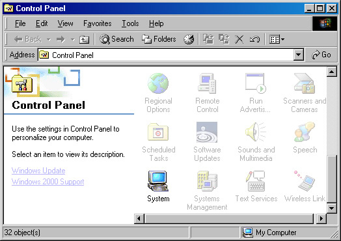Click the Control Panel folder banner icon
The width and height of the screenshot is (341, 241).
[22, 83]
